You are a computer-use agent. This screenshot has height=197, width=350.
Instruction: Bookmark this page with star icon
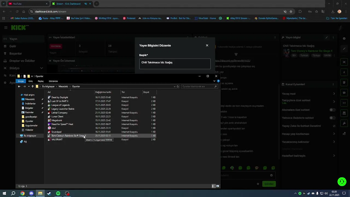291,11
